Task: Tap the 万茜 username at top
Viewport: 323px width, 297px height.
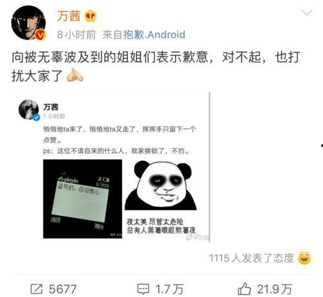Action: [x=68, y=16]
